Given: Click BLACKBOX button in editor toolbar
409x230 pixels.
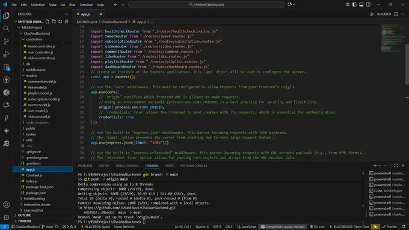Looking at the screenshot, I should point(384,14).
